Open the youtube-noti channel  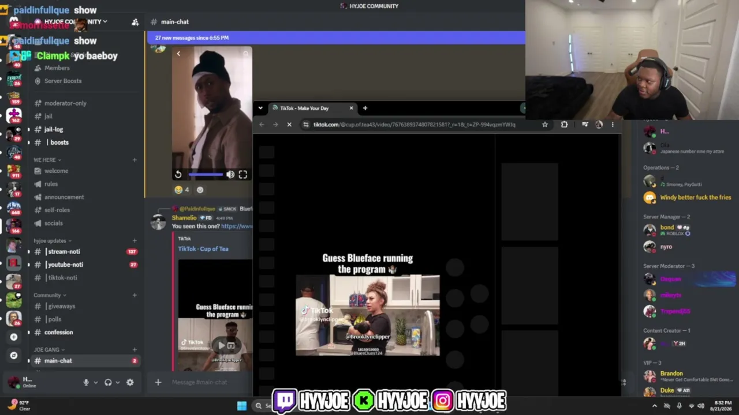[65, 265]
